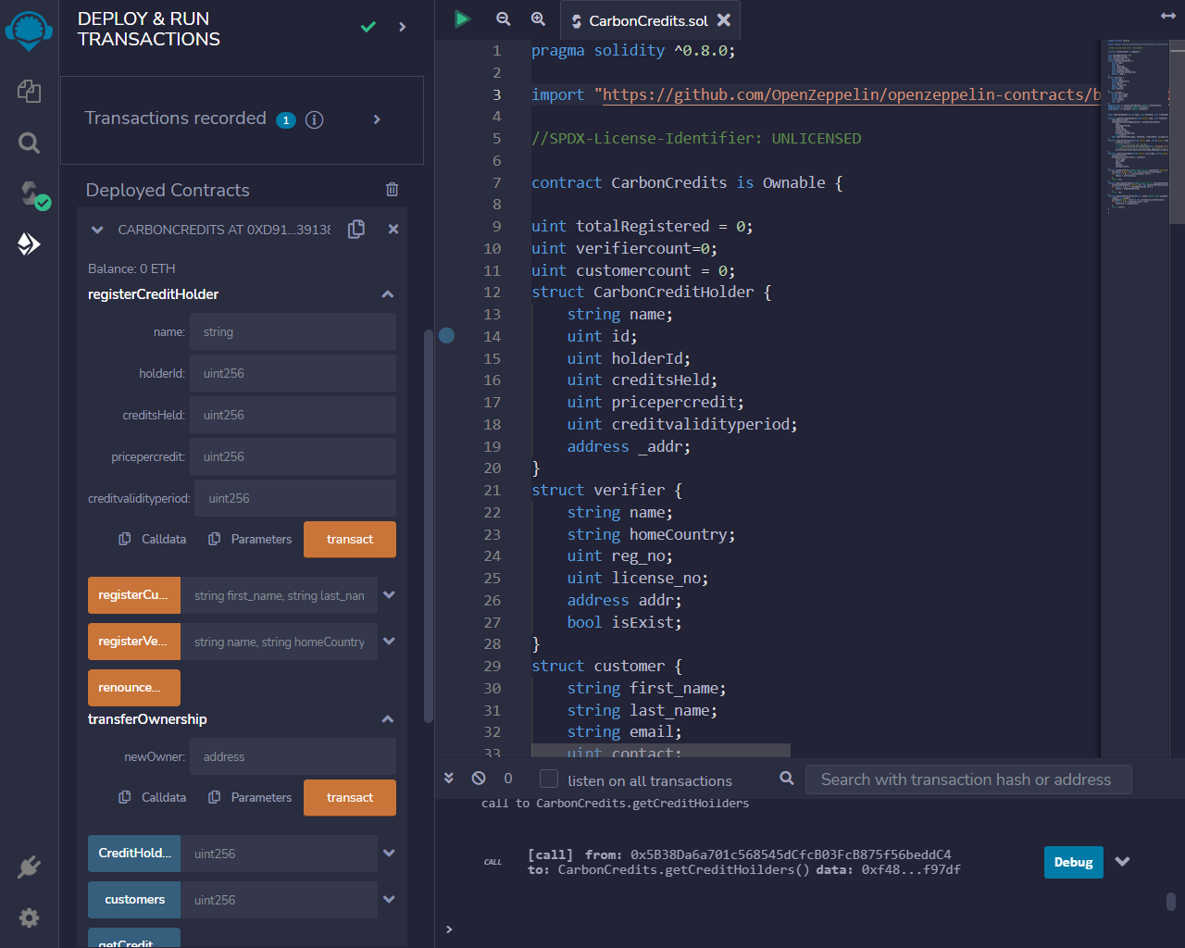Viewport: 1185px width, 948px height.
Task: Click the left panel vertical scrollbar
Action: [x=428, y=525]
